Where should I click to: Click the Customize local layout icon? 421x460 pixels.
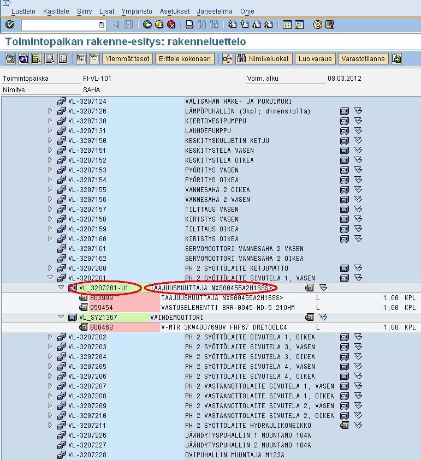(x=330, y=25)
